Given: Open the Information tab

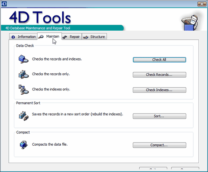Looking at the screenshot, I should click(23, 37).
